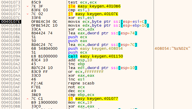Image resolution: width=192 pixels, height=109 pixels.
Task: Select the 'mov ecx,19' instruction
Action: coord(80,102)
